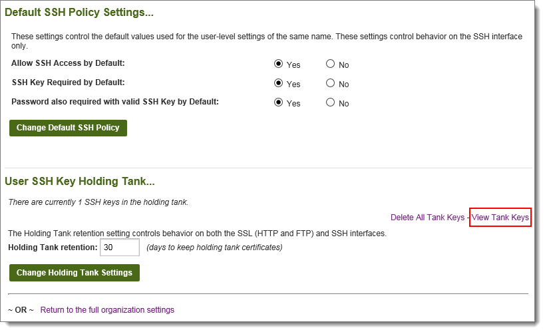Viewport: 545px width, 332px height.
Task: Click the 'currently 1 SSH keys' status text
Action: [x=98, y=202]
